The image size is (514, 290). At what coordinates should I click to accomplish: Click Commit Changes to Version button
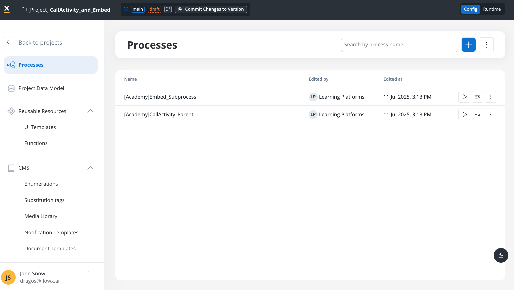click(x=211, y=9)
